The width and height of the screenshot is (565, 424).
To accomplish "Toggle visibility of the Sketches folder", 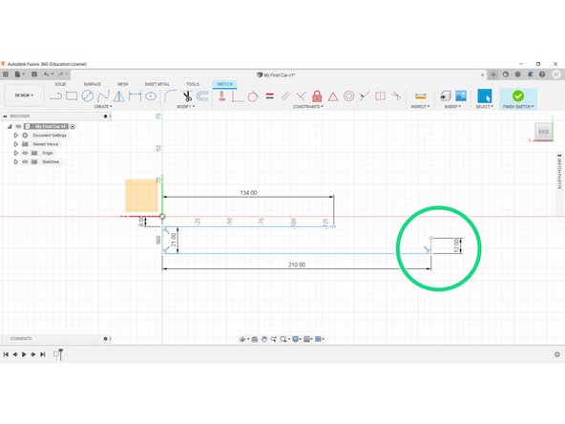I will coord(25,162).
